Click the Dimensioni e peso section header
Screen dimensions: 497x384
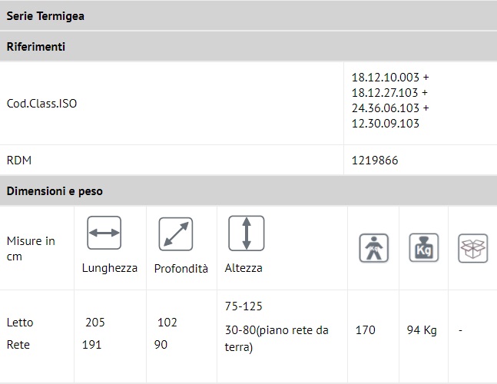55,191
